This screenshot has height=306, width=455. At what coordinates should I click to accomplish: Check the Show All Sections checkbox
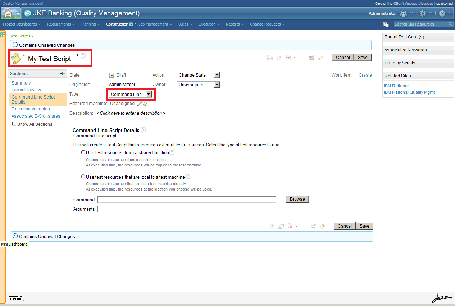pyautogui.click(x=14, y=123)
